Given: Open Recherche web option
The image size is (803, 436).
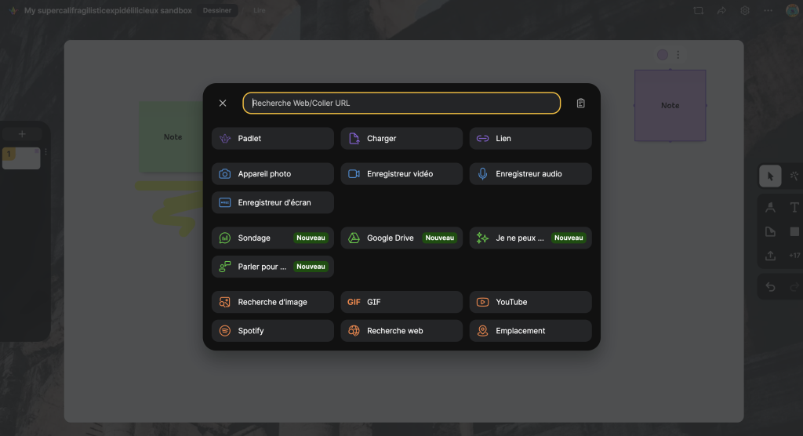Looking at the screenshot, I should 401,330.
